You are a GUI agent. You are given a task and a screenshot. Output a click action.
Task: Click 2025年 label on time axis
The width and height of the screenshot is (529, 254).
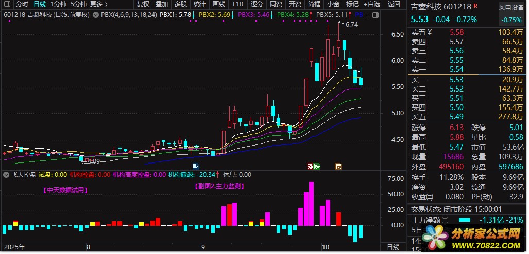point(14,247)
